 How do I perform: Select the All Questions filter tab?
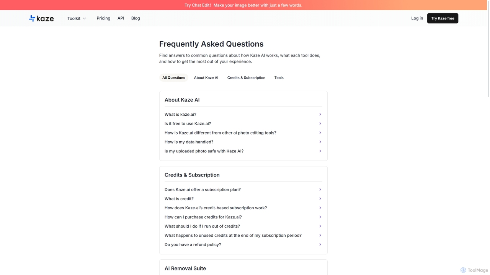coord(174,78)
